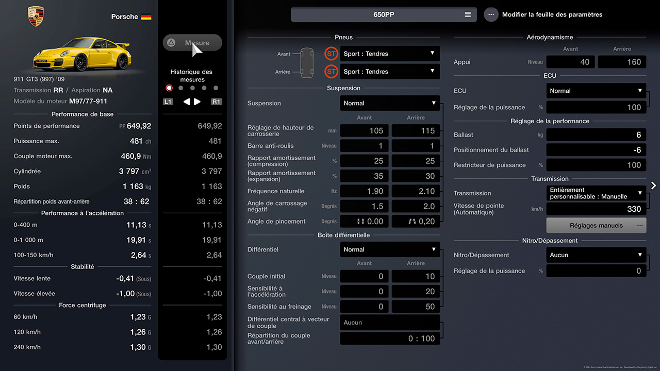660x371 pixels.
Task: Open the 650PP settings sheet selector
Action: click(x=383, y=14)
